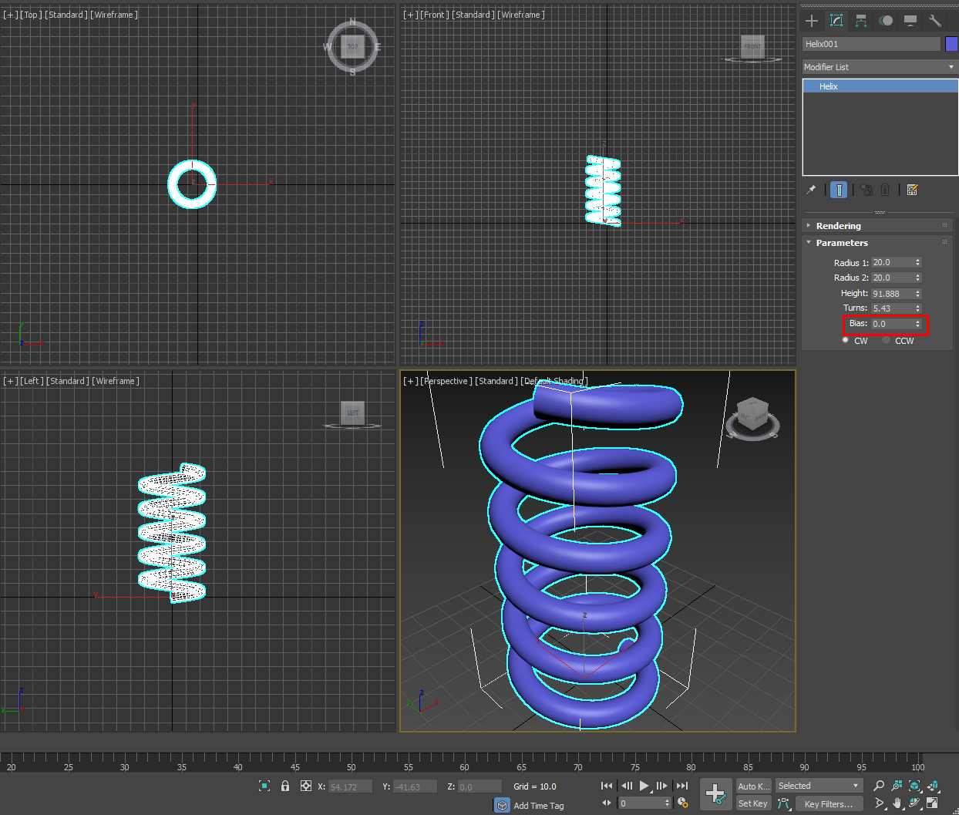Open the Create panel
Image resolution: width=959 pixels, height=815 pixels.
(811, 21)
